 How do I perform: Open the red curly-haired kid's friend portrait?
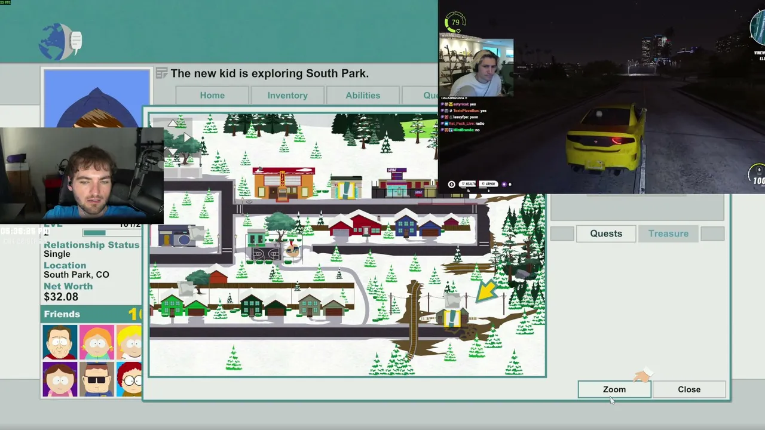(129, 379)
